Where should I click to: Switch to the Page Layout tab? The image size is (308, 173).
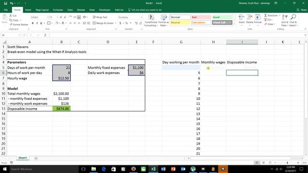(x=42, y=10)
